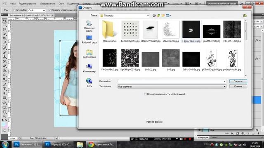Select the Path Selection tool
Image resolution: width=264 pixels, height=148 pixels.
click(x=5, y=93)
